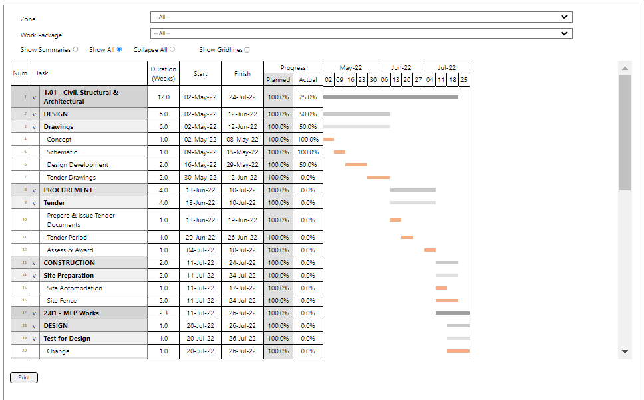The height and width of the screenshot is (400, 644).
Task: Collapse the Test for Design group
Action: click(34, 339)
